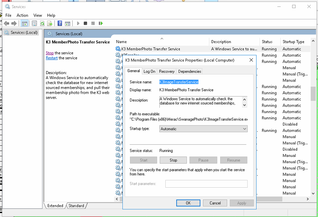The width and height of the screenshot is (318, 217).
Task: Click the Back arrow toolbar icon
Action: pos(7,23)
